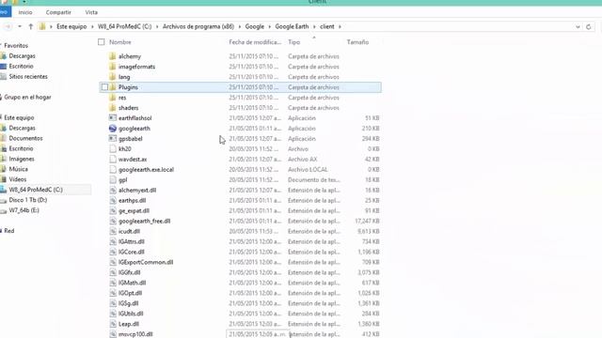Click the googleearth globe application icon

[113, 129]
